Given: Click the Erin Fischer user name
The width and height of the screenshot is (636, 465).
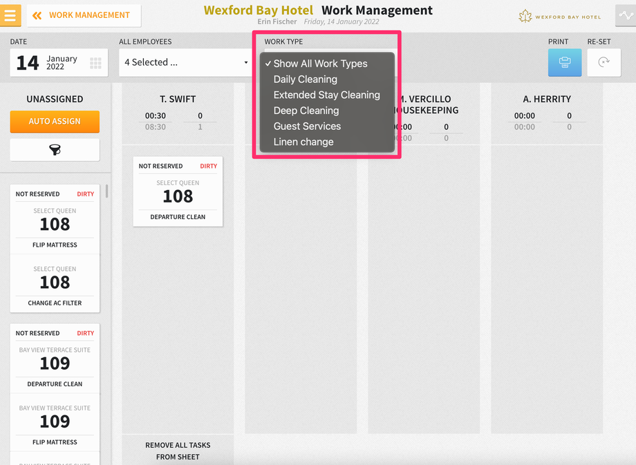Looking at the screenshot, I should point(277,21).
